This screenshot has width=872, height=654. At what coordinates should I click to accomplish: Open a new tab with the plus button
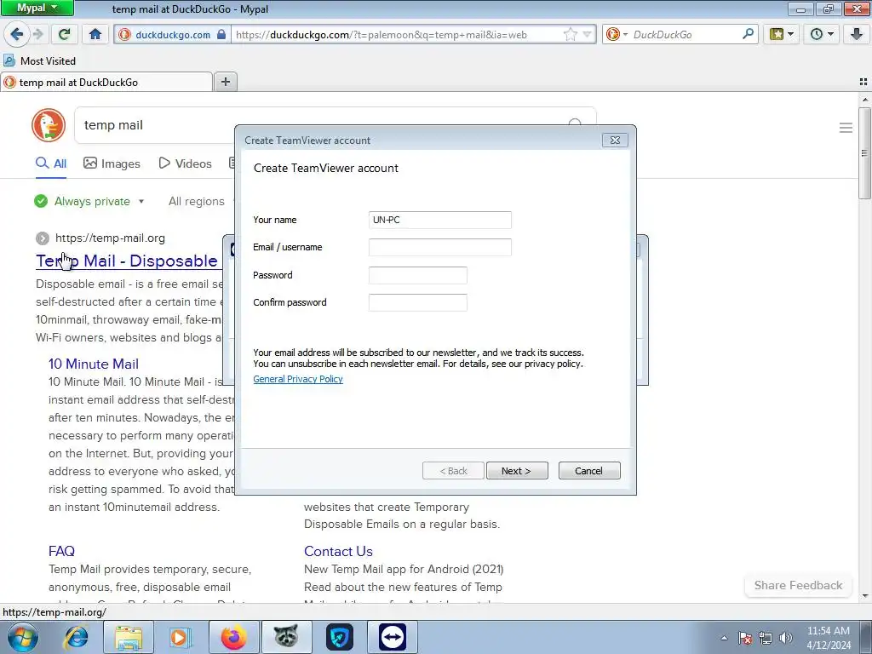pos(225,83)
